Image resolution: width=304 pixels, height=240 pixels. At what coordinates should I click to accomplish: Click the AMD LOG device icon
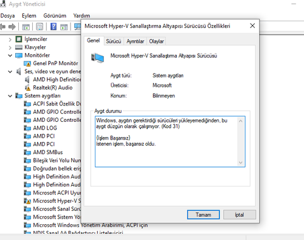tap(27, 128)
